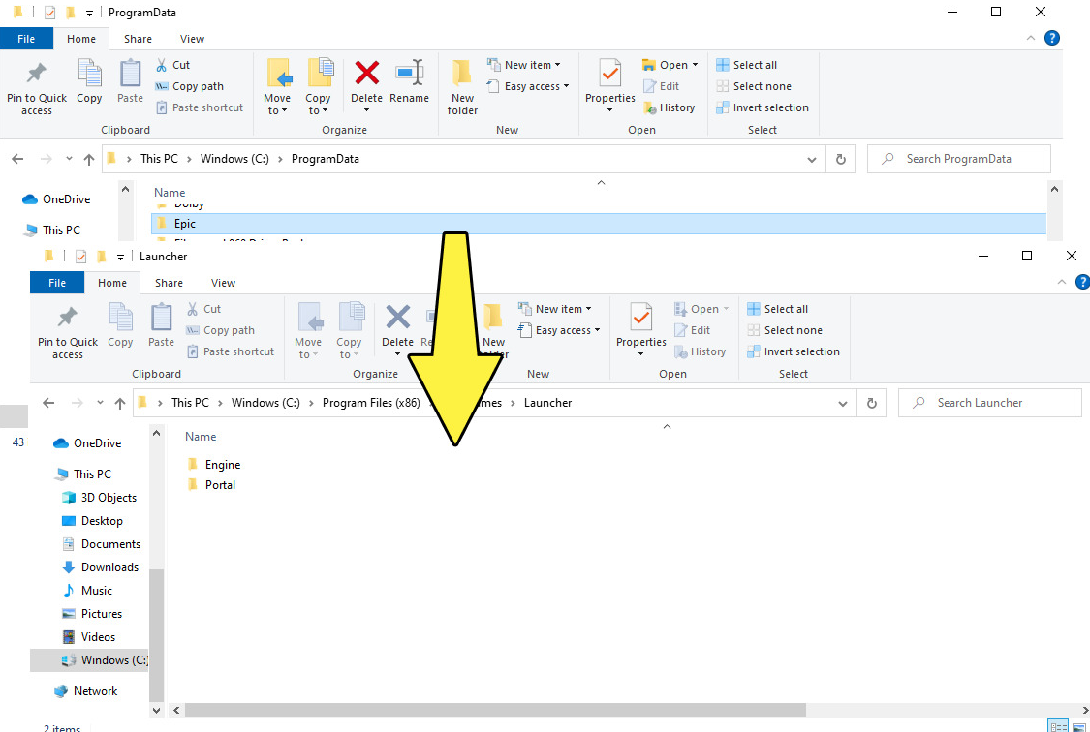Refresh the ProgramData address bar
Viewport: 1090px width, 732px height.
[840, 159]
